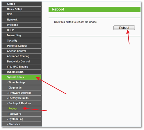The width and height of the screenshot is (144, 130).
Task: Open the Bandwidth Control menu
Action: [x=21, y=61]
